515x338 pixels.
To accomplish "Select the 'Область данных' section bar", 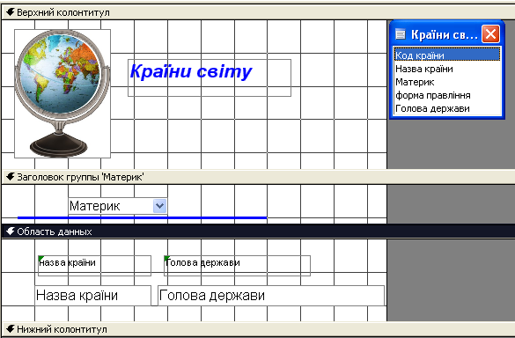I will pyautogui.click(x=257, y=231).
